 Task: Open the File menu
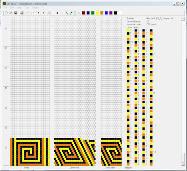(x=5, y=7)
